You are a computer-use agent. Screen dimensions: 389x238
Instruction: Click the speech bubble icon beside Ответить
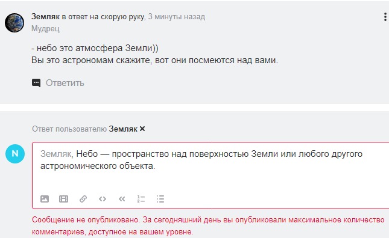click(x=36, y=83)
